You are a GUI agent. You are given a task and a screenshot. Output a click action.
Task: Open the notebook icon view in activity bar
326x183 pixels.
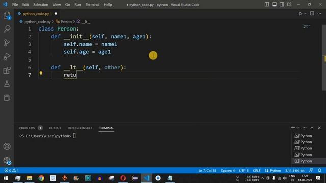pyautogui.click(x=7, y=98)
